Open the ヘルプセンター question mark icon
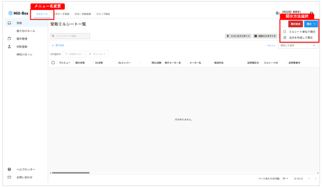Image resolution: width=322 pixels, height=188 pixels. coord(10,169)
